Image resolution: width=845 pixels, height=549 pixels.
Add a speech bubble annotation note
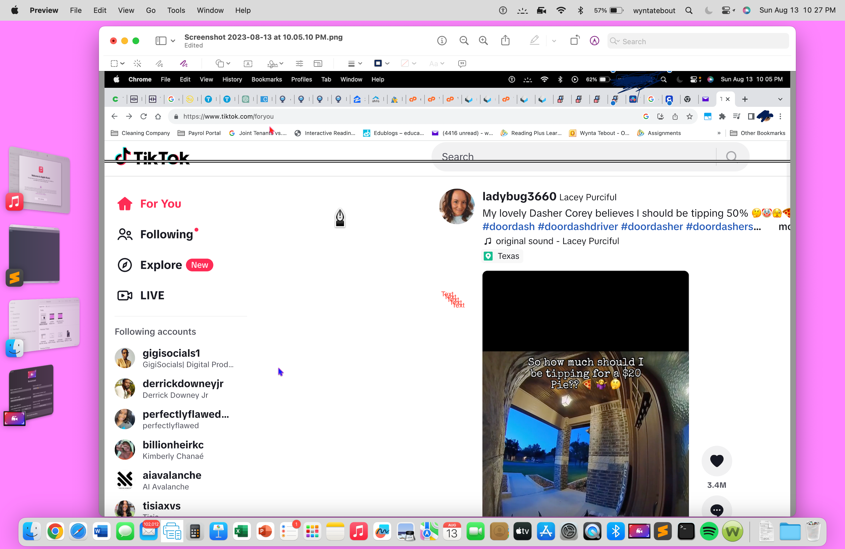462,63
